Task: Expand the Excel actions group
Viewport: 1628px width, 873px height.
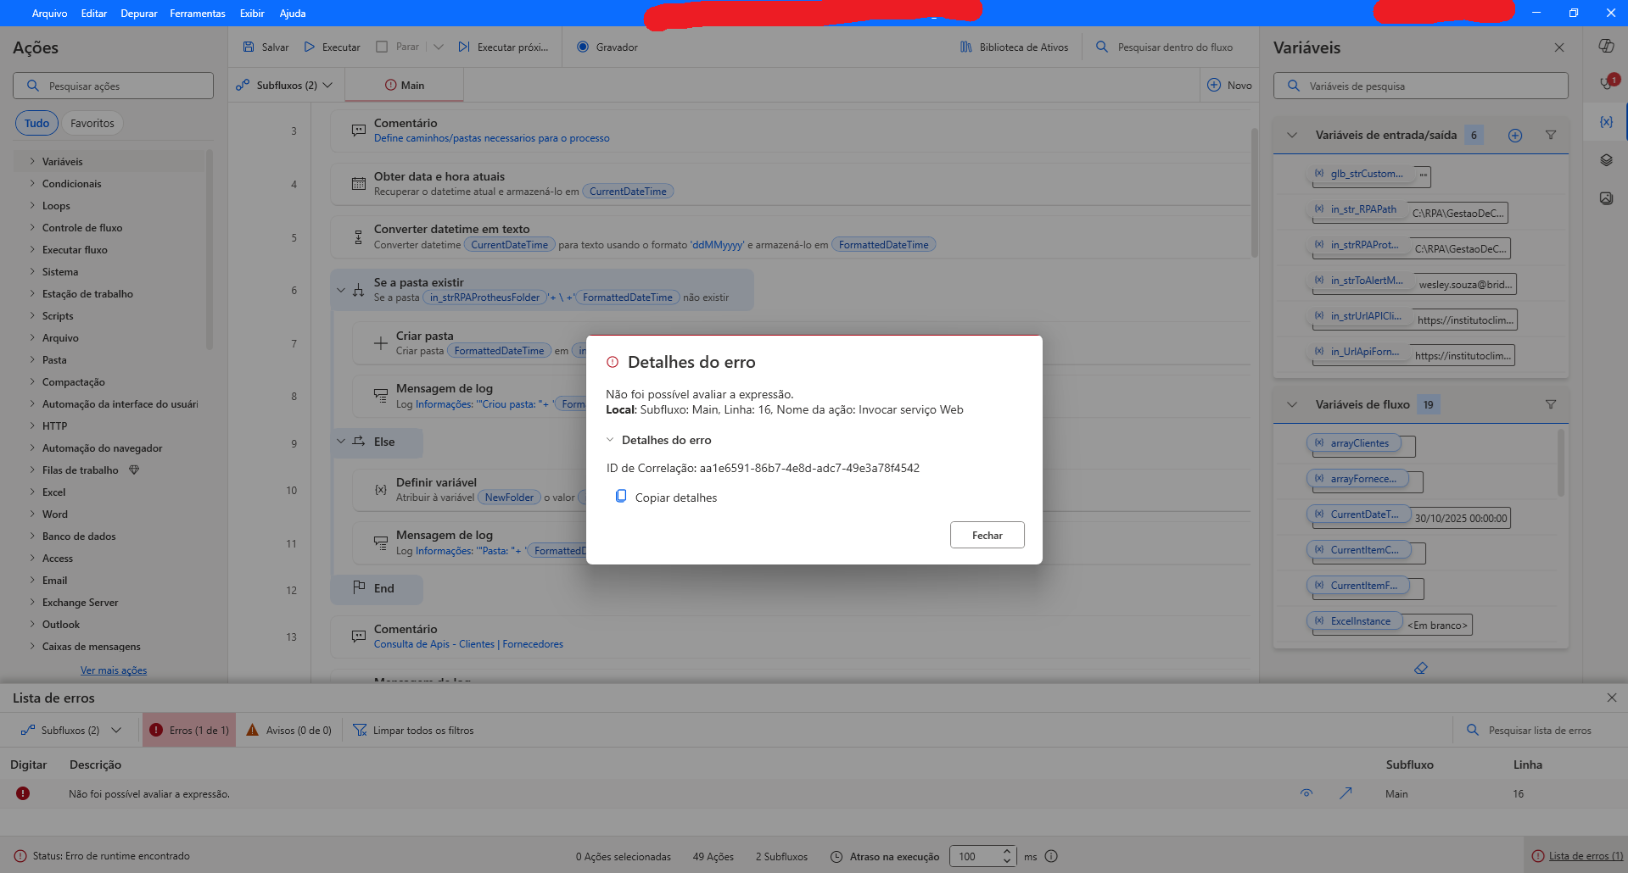Action: 32,492
